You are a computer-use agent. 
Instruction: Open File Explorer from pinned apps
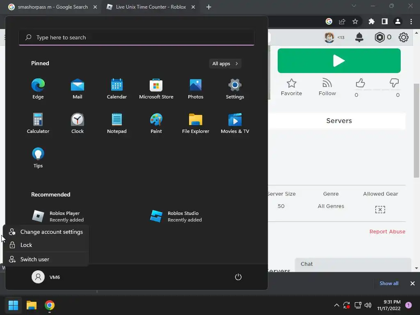tap(196, 123)
